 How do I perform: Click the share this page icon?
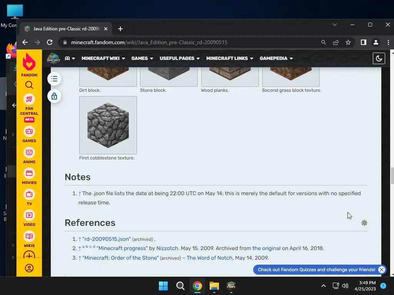click(x=336, y=42)
